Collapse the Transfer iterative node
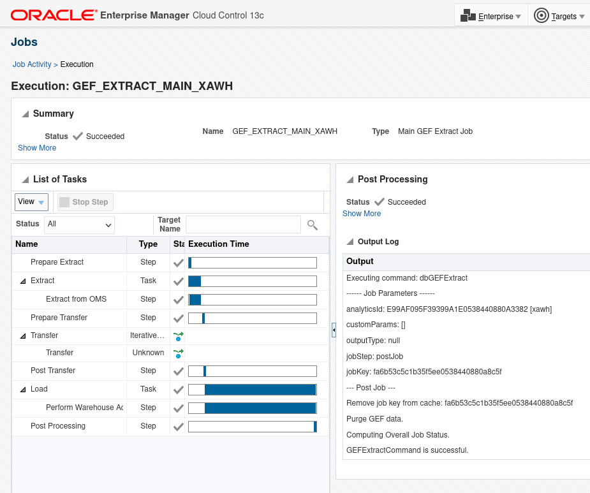The image size is (590, 493). click(23, 336)
